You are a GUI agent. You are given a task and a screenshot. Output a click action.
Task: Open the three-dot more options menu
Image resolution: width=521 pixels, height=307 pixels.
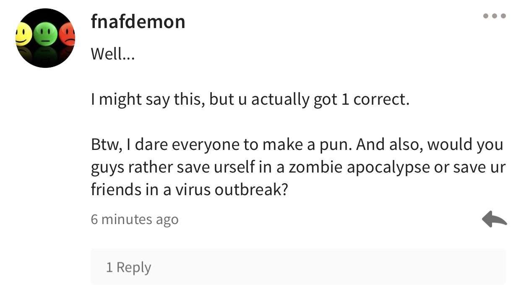[495, 16]
